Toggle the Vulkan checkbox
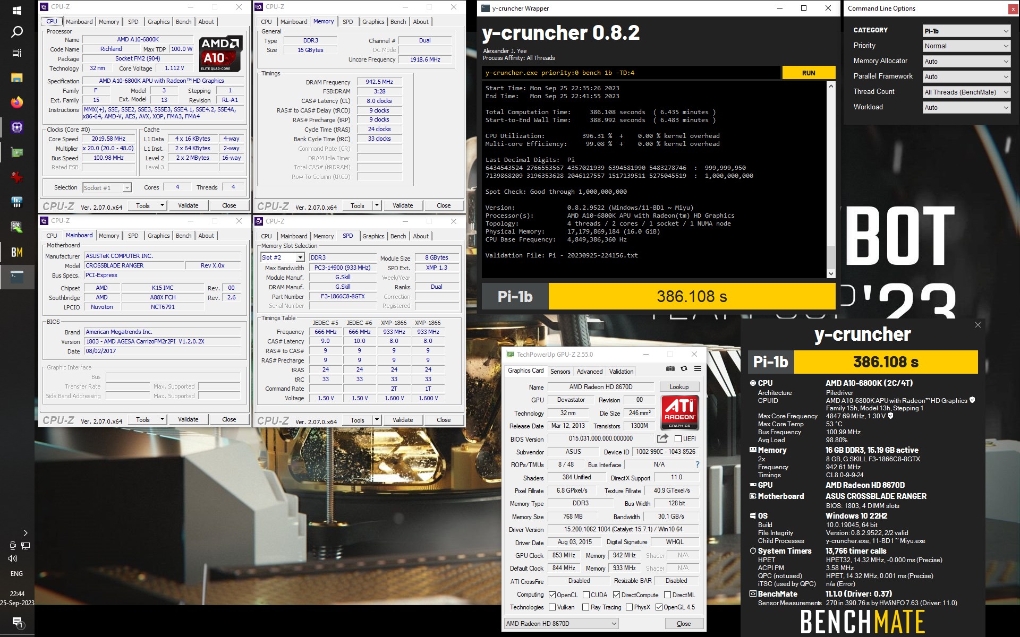The width and height of the screenshot is (1020, 637). [552, 607]
